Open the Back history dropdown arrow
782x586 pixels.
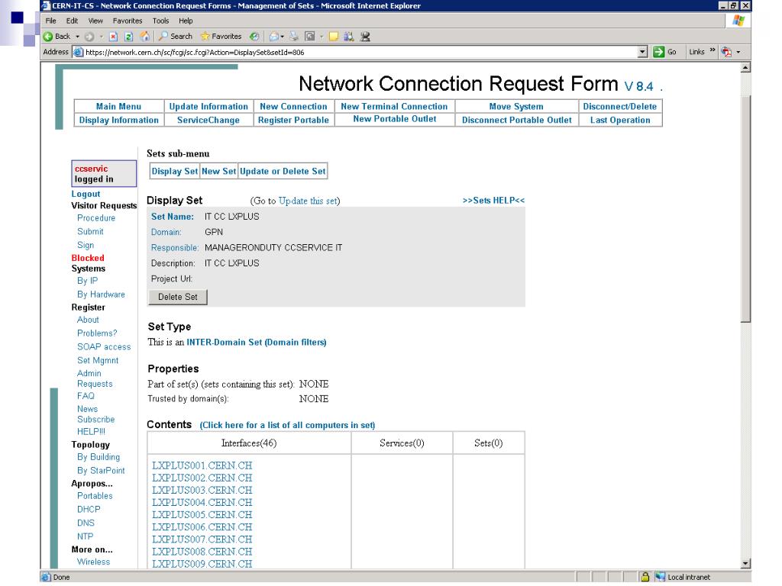coord(77,37)
